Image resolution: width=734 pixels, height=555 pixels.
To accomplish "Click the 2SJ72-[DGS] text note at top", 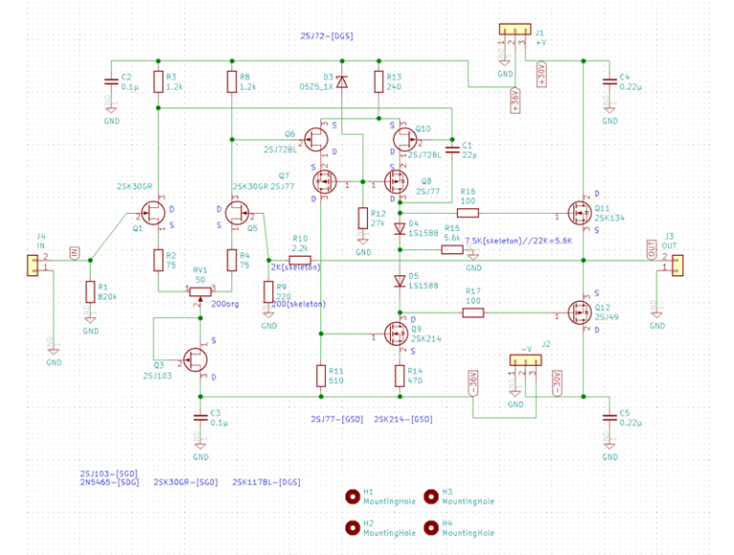I will 327,36.
